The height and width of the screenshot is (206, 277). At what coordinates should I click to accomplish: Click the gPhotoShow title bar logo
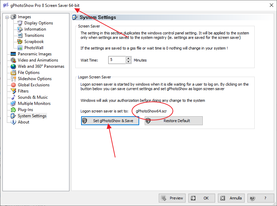pyautogui.click(x=5, y=5)
